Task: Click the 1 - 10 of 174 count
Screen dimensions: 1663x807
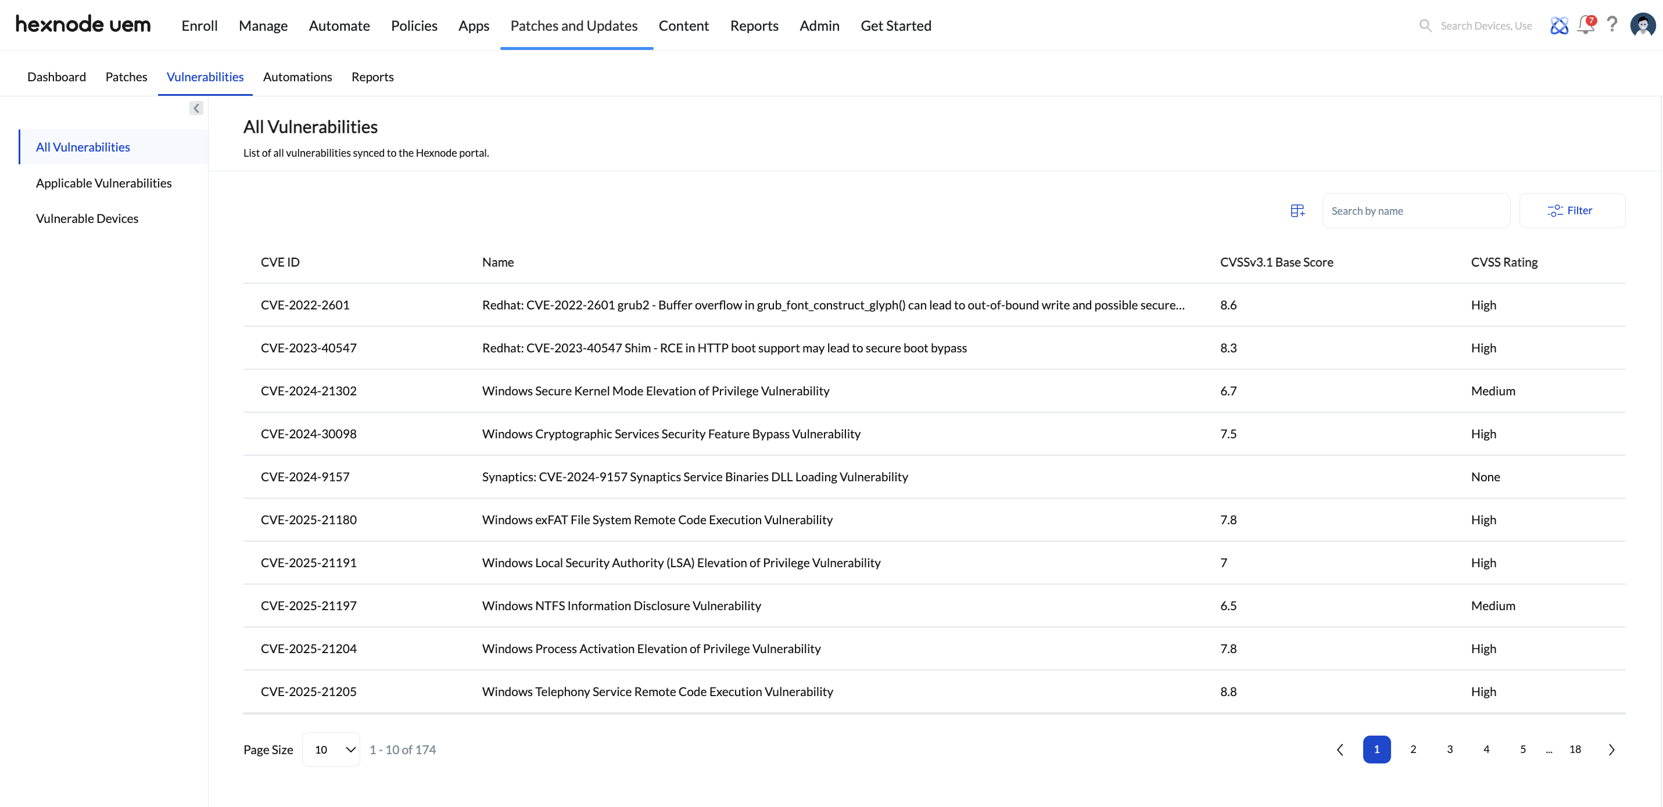Action: coord(403,750)
